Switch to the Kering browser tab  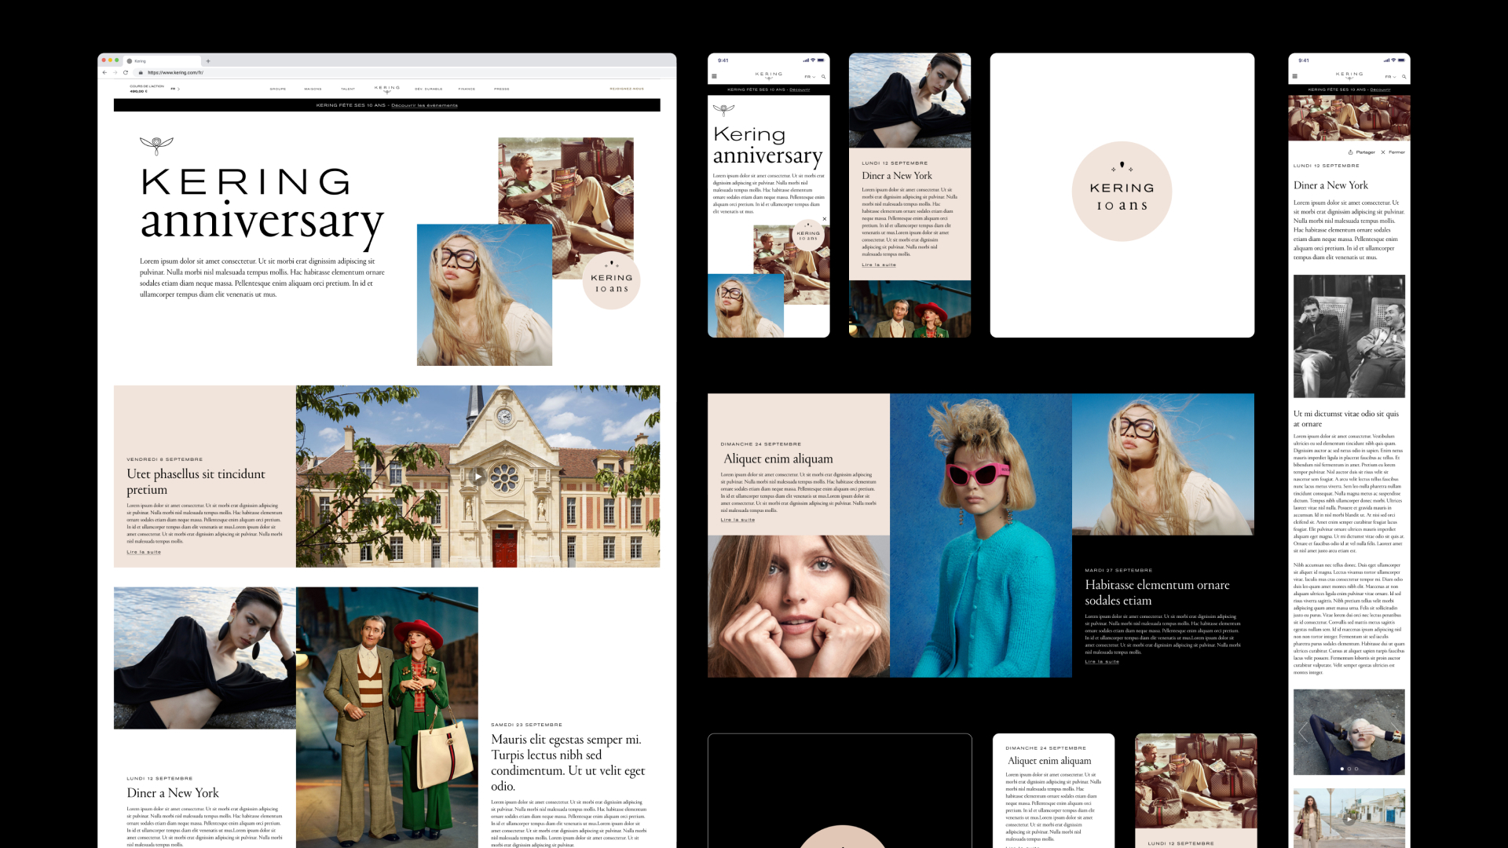[140, 61]
